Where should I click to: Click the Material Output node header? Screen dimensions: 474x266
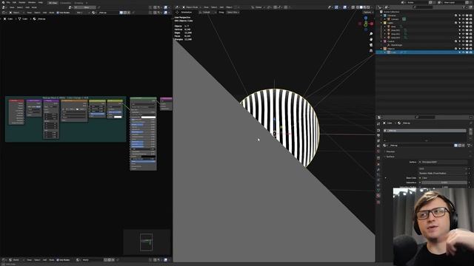[x=166, y=98]
